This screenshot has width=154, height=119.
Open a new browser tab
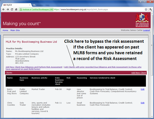34,5
